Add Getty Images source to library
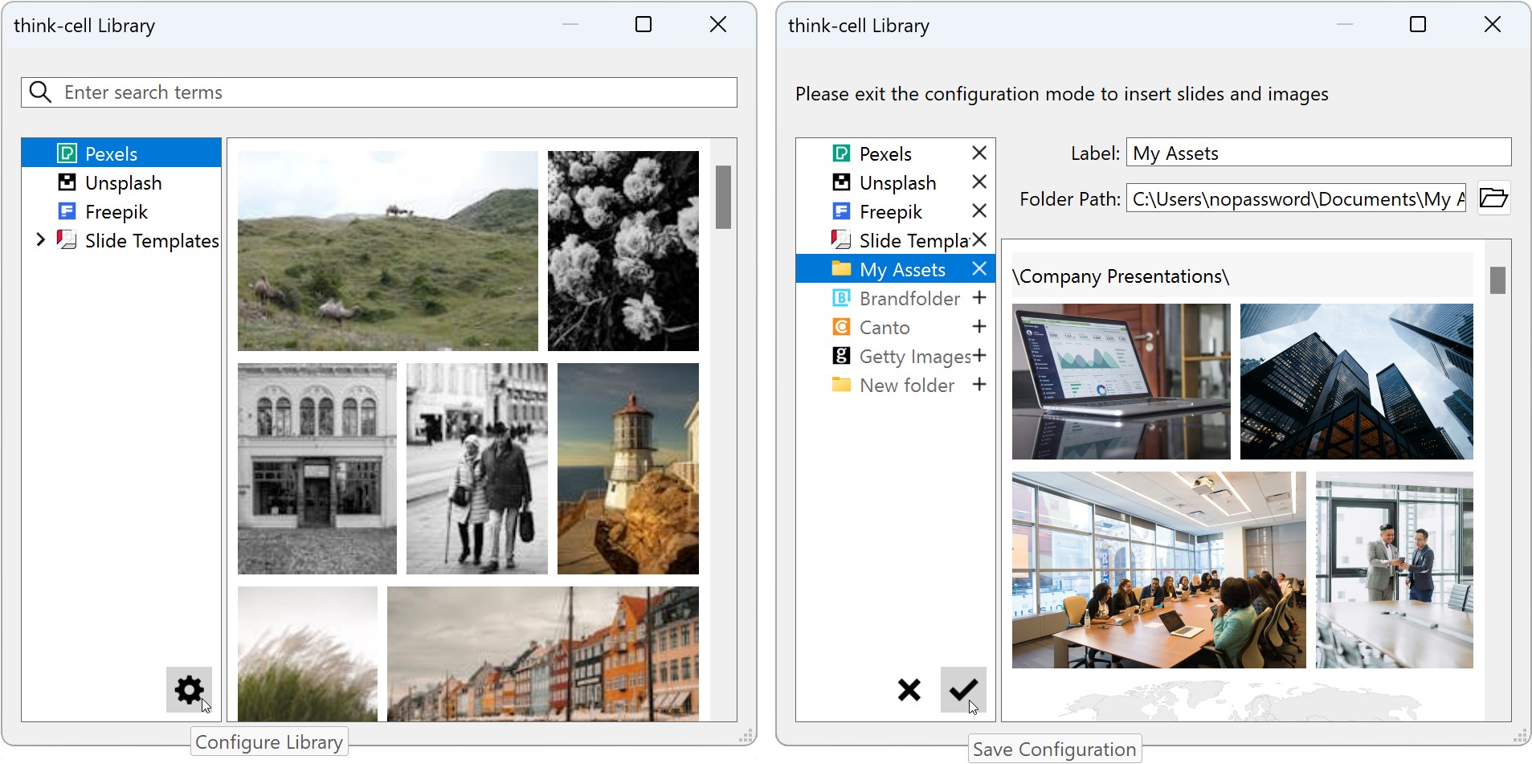1532x764 pixels. [x=978, y=356]
